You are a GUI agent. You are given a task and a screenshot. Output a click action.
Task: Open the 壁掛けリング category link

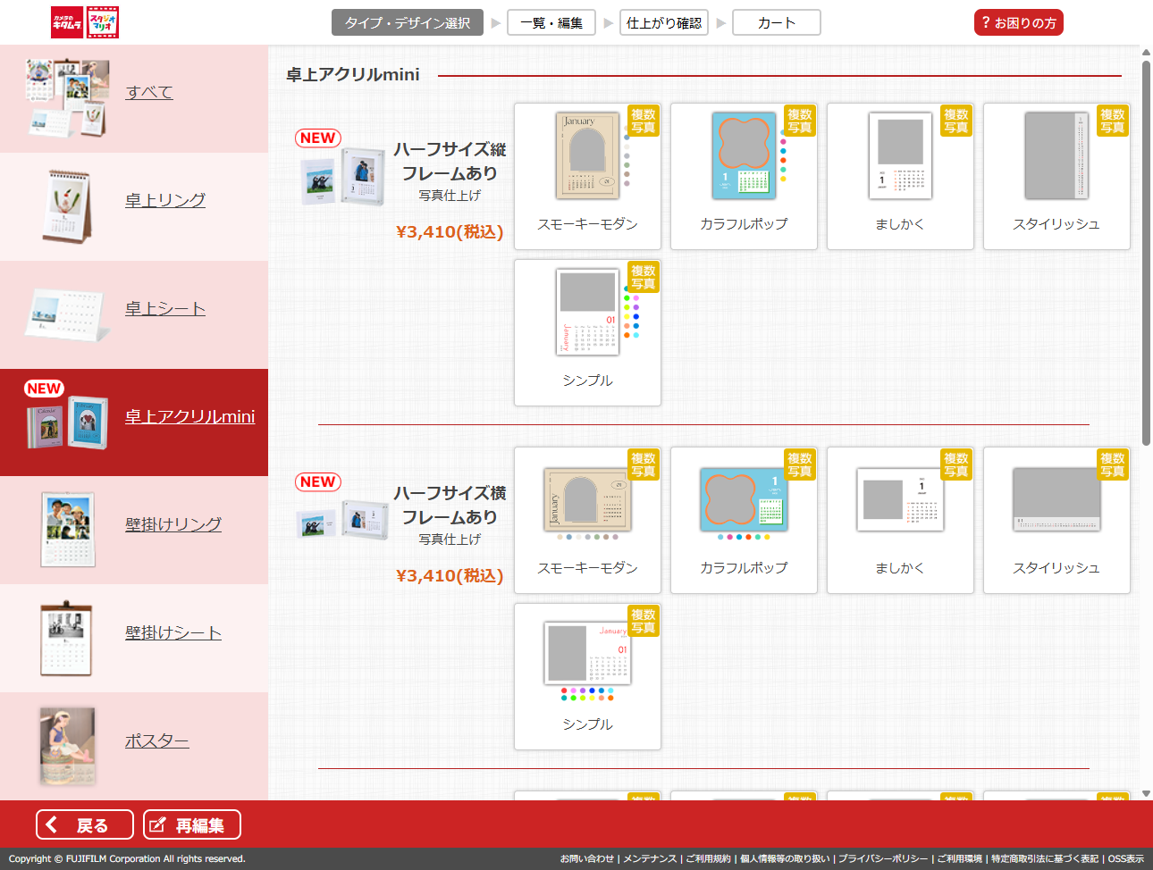(173, 524)
